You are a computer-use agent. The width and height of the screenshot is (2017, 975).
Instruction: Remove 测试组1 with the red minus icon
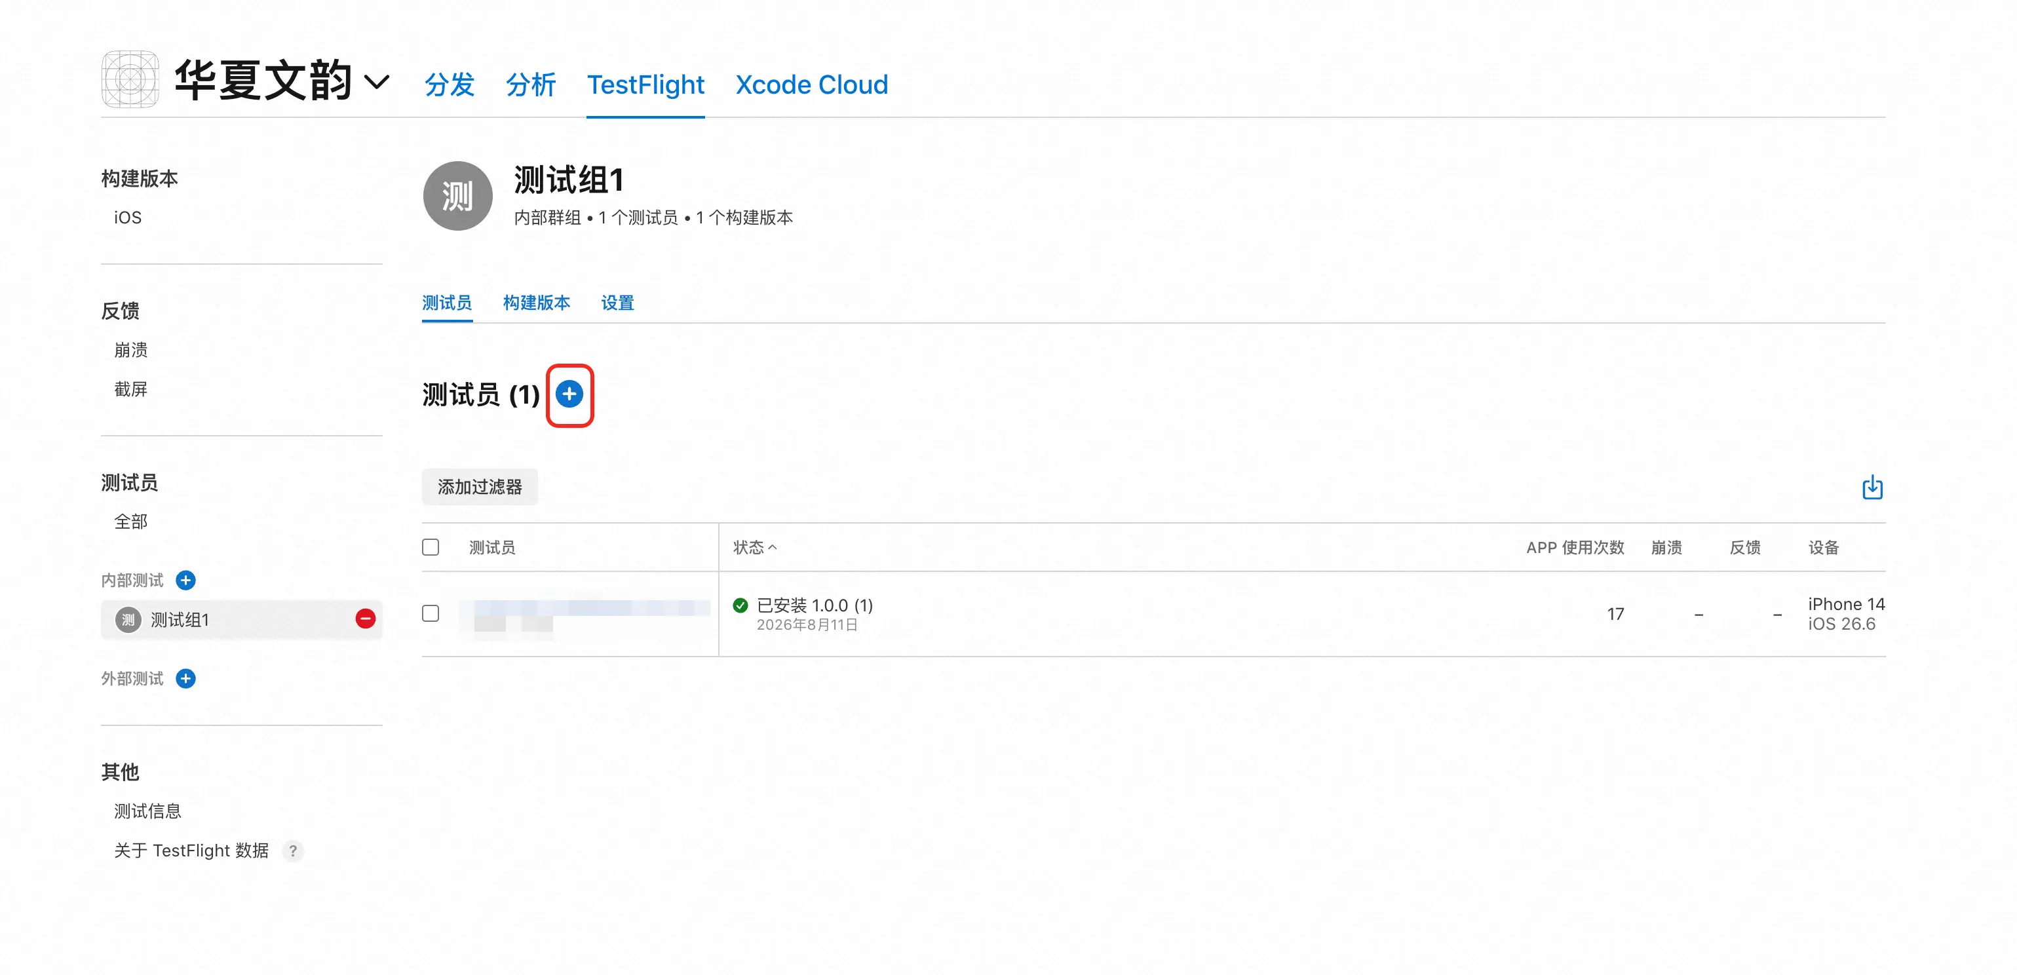coord(365,619)
